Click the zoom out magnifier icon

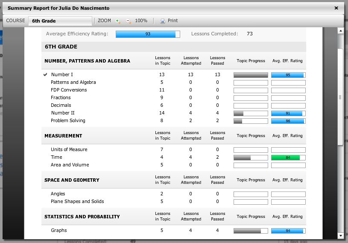point(129,21)
